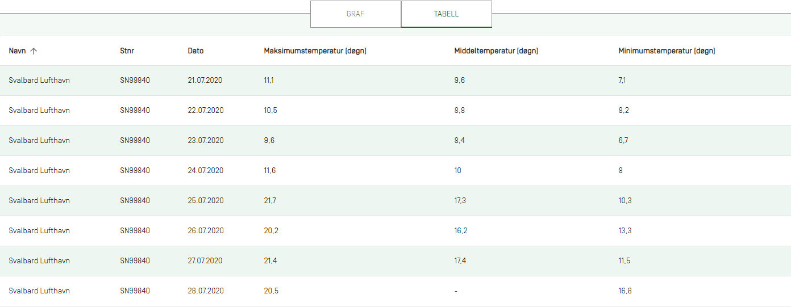791x307 pixels.
Task: Select the row dated 21.07.2020
Action: (396, 81)
